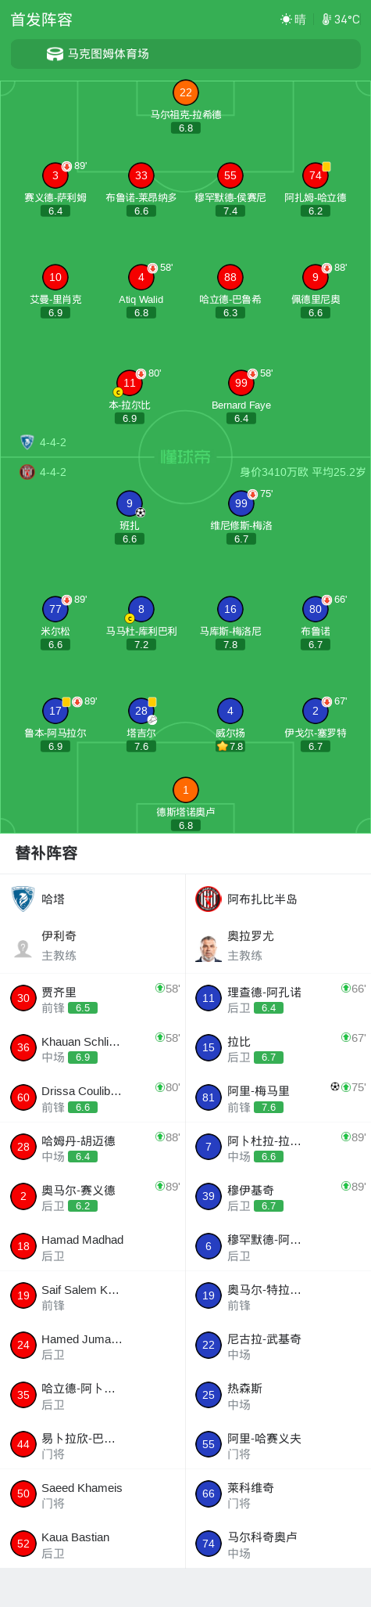This screenshot has height=1607, width=371.
Task: Open goalkeeper number 1 德斯塔诺奥卢
Action: [x=186, y=804]
